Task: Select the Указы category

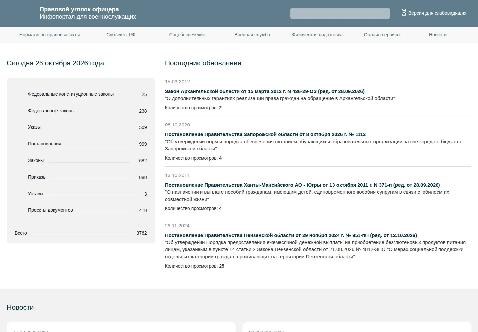Action: [x=34, y=127]
